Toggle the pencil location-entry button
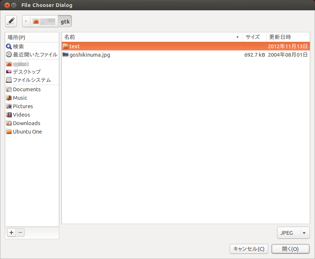The height and width of the screenshot is (259, 315). click(11, 21)
